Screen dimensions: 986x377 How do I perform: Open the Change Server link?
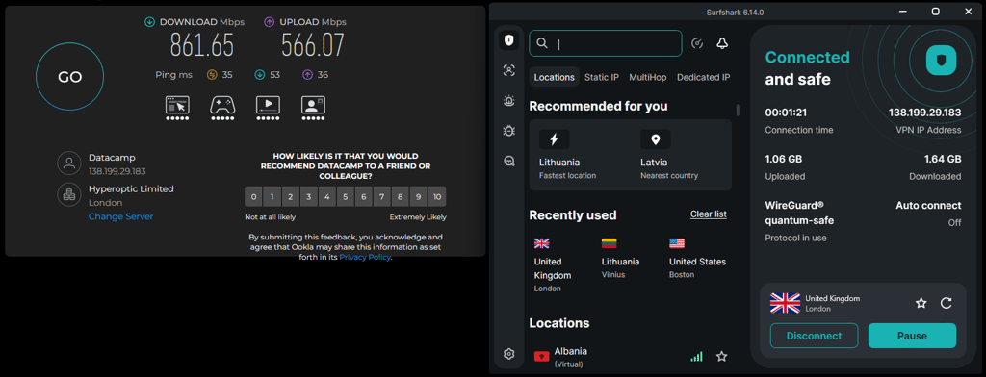point(120,216)
